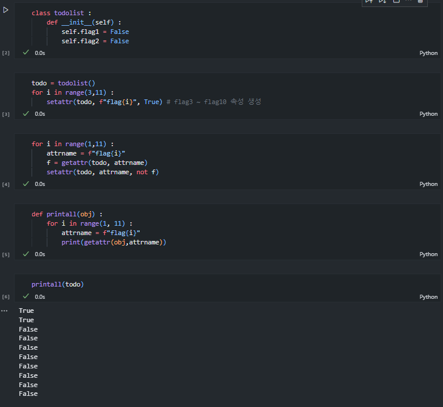Change language mode Python in cell 4
Viewport: 443px width, 407px height.
click(428, 184)
